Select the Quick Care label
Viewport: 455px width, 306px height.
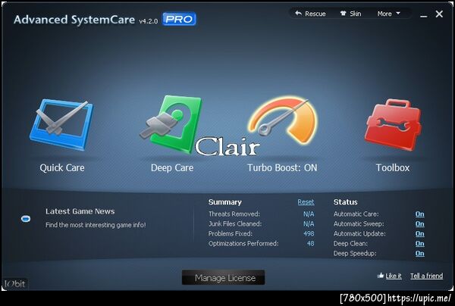(62, 168)
